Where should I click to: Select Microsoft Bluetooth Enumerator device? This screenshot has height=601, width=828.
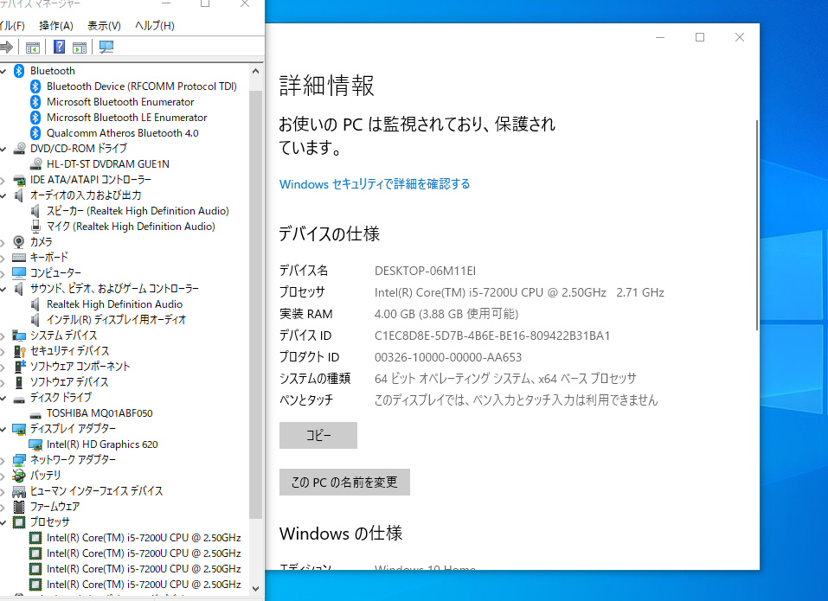(x=120, y=102)
